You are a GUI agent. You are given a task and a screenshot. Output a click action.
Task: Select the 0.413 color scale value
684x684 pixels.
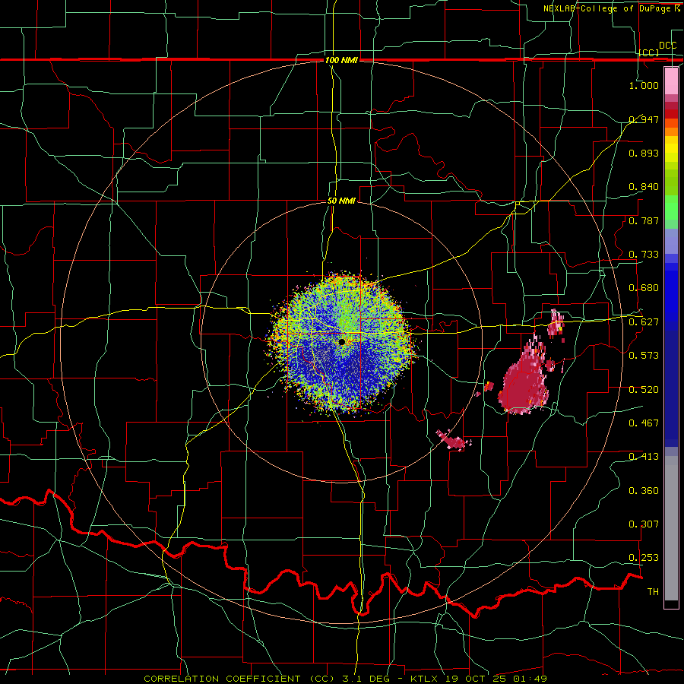[x=644, y=457]
